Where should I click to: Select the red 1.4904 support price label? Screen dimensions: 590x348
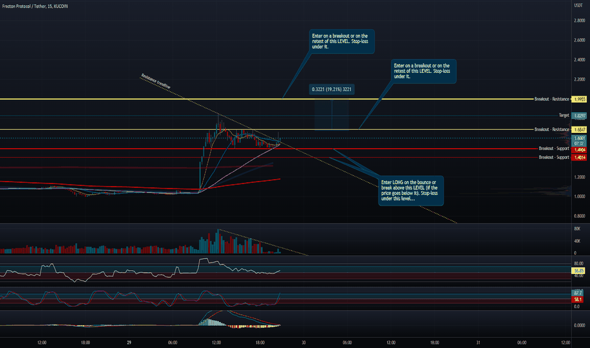(x=579, y=150)
